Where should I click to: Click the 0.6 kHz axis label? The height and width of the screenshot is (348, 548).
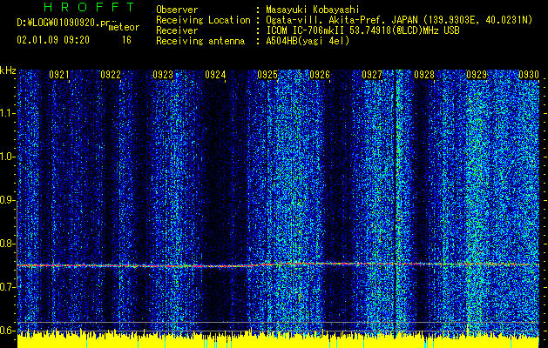(x=7, y=331)
